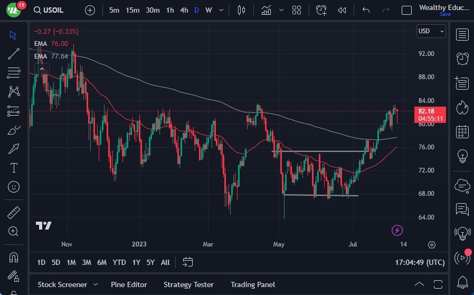Screen dimensions: 474x295
Task: Toggle lock all drawing tools
Action: tap(14, 277)
